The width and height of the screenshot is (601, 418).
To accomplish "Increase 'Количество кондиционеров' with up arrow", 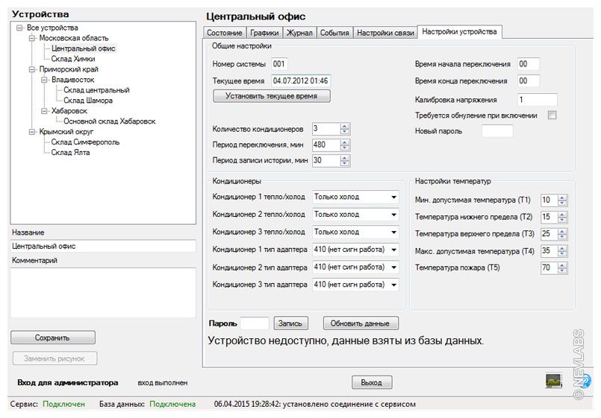I will point(345,126).
